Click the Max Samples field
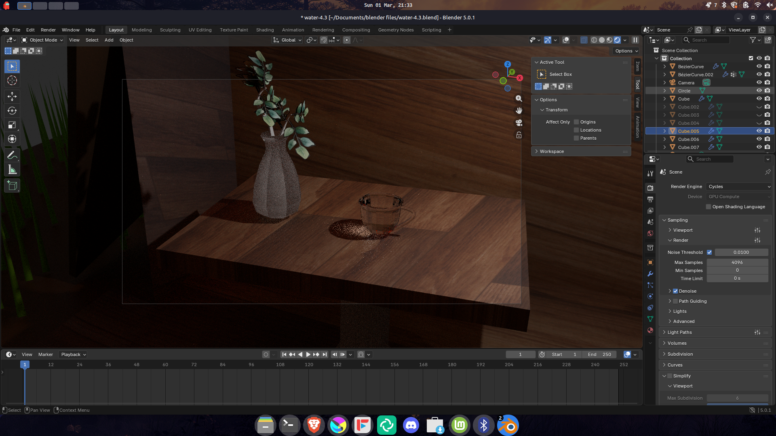The height and width of the screenshot is (436, 776). (737, 262)
